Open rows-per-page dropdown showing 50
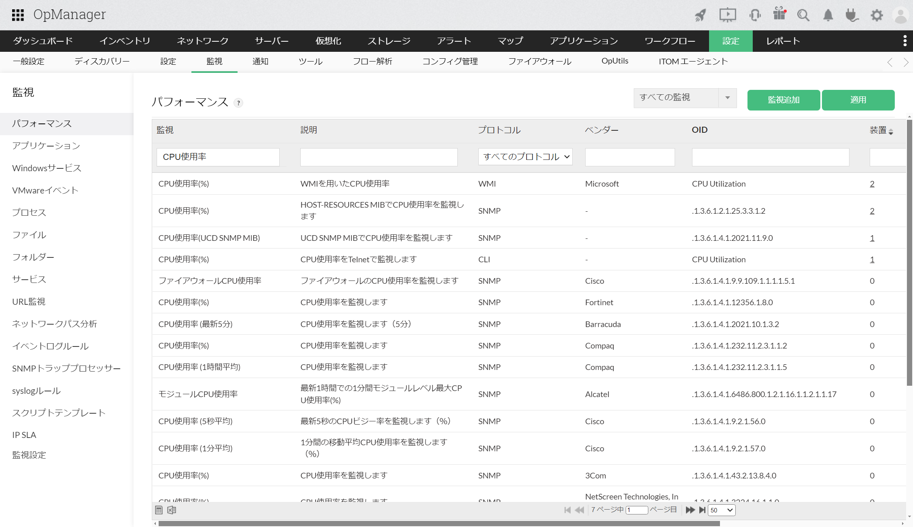 point(721,510)
